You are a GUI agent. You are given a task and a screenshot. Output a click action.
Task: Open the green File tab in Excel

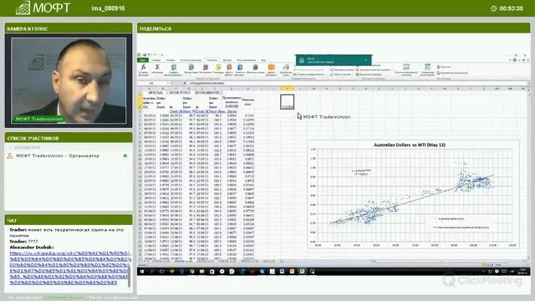pos(143,60)
